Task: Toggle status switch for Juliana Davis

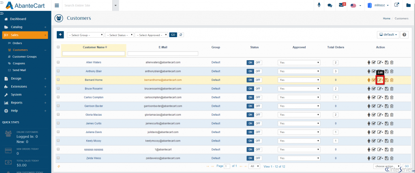Action: click(255, 132)
